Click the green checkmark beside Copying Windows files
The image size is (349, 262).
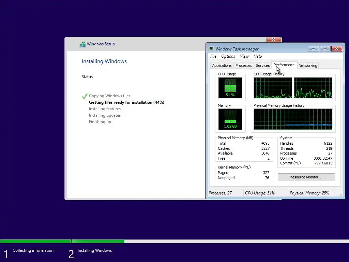click(x=85, y=96)
